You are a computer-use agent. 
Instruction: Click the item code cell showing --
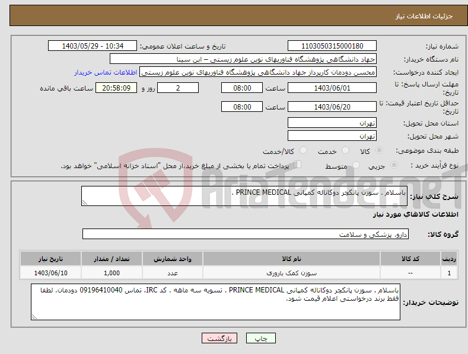click(x=410, y=273)
